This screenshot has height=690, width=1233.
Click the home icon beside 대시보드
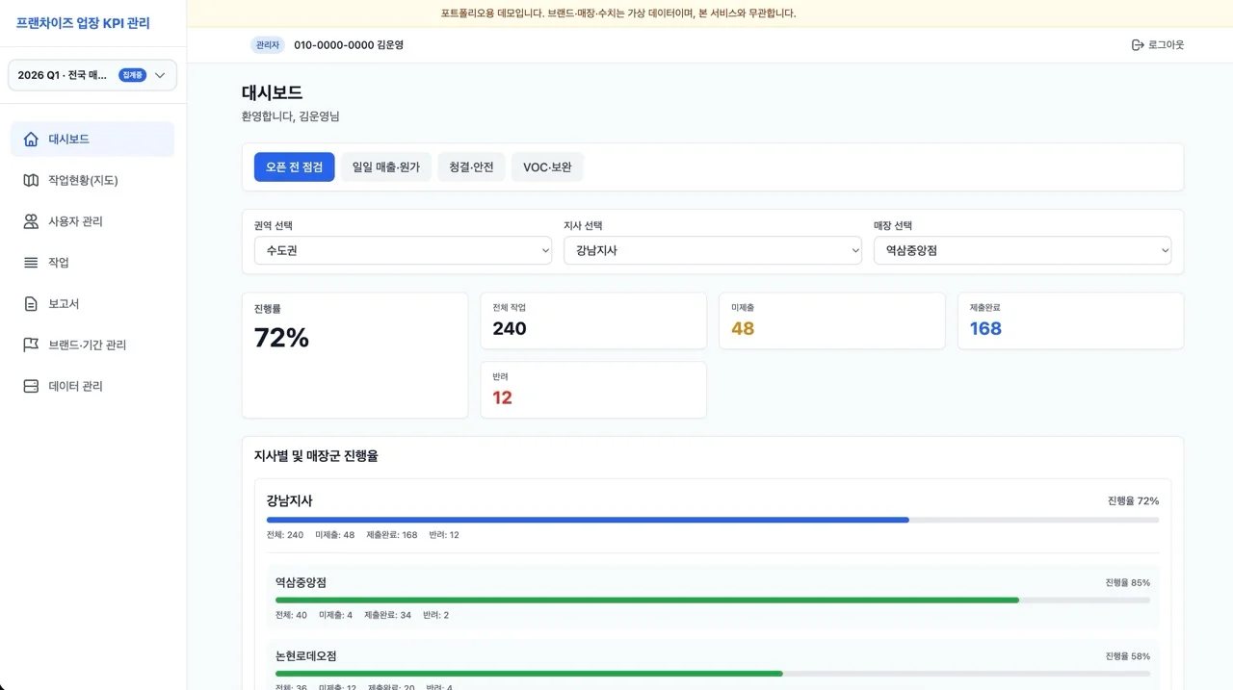click(31, 140)
